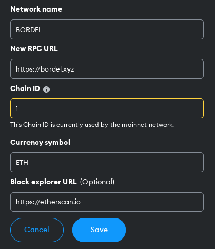Screen dimensions: 215x249
Task: Click the Currency symbol label
Action: 40,143
